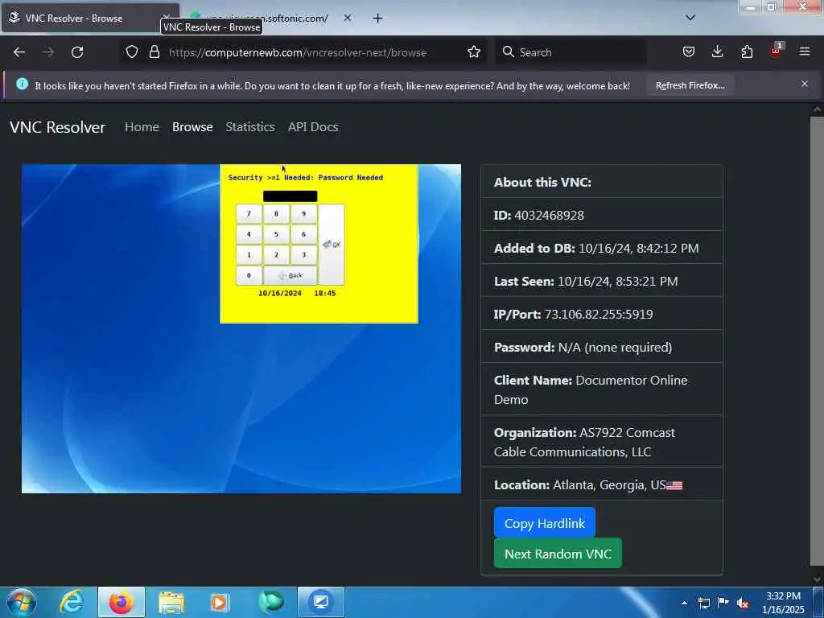Open the Downloads arrow icon
Image resolution: width=824 pixels, height=618 pixels.
(717, 51)
